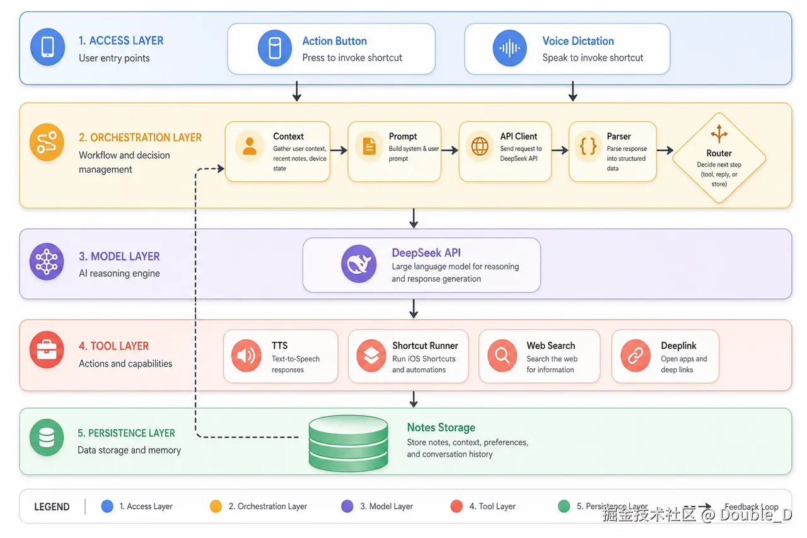Click the 'Press to invoke shortcut' text

point(352,57)
